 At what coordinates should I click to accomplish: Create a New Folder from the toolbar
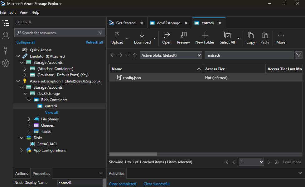coord(205,38)
